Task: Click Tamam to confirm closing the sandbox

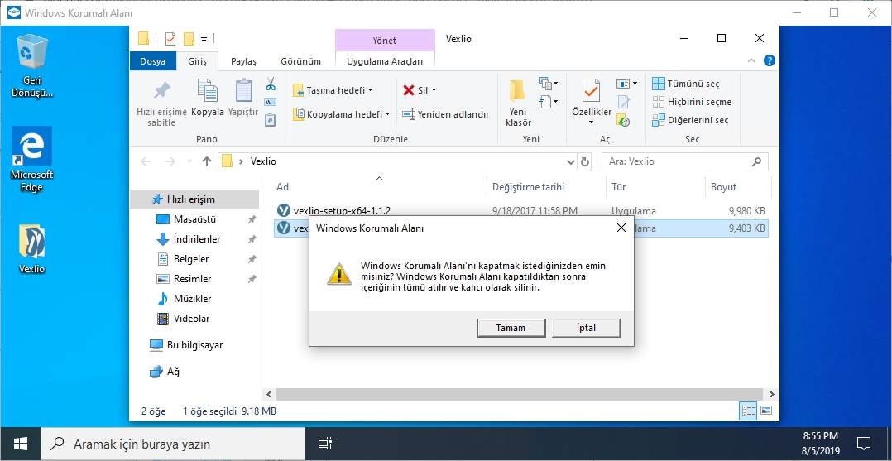Action: point(511,328)
